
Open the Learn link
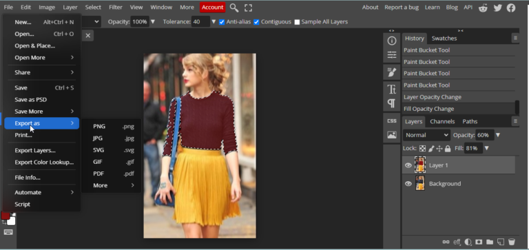(x=432, y=8)
